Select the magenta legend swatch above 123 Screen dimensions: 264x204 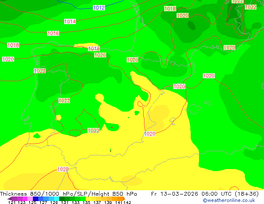click(x=25, y=199)
